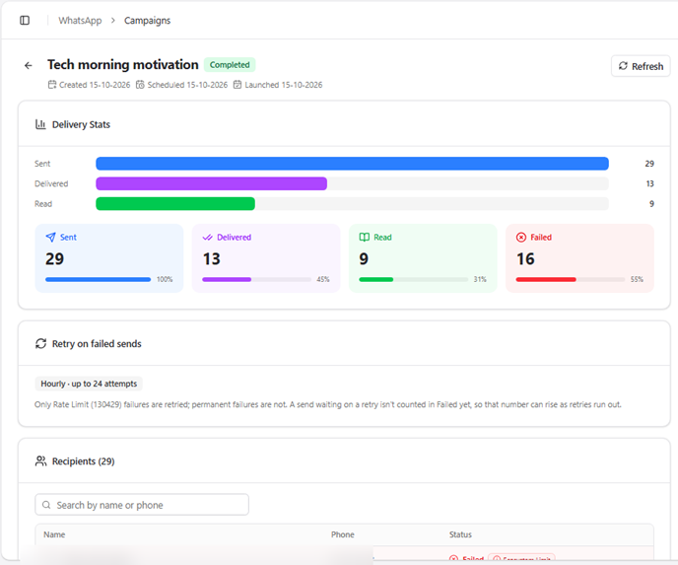This screenshot has height=565, width=678.
Task: Click the Created 15-10-2026 text
Action: [x=95, y=85]
